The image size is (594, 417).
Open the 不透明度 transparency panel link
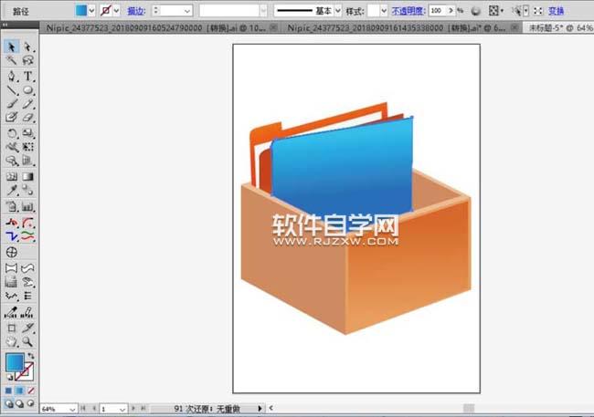pos(408,11)
